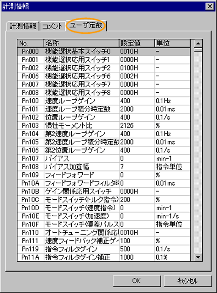
Task: Click the 7 value in row Pn108
Action: coord(137,167)
